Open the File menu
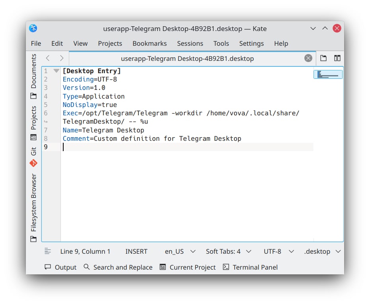Screen dimensions: 370x305 coord(36,43)
